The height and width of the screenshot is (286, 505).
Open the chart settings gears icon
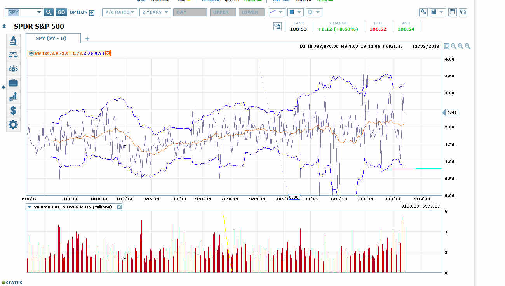click(423, 12)
